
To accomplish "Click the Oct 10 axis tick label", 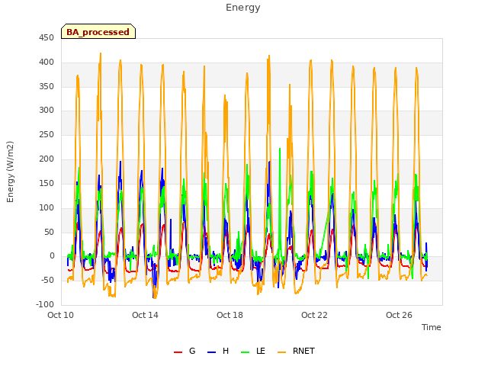I will (61, 315).
